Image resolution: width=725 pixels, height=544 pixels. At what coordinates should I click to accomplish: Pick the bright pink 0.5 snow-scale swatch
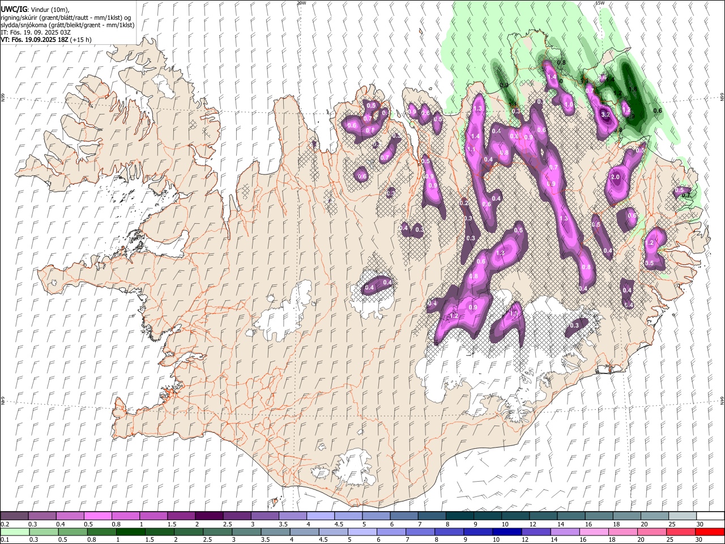(x=98, y=516)
